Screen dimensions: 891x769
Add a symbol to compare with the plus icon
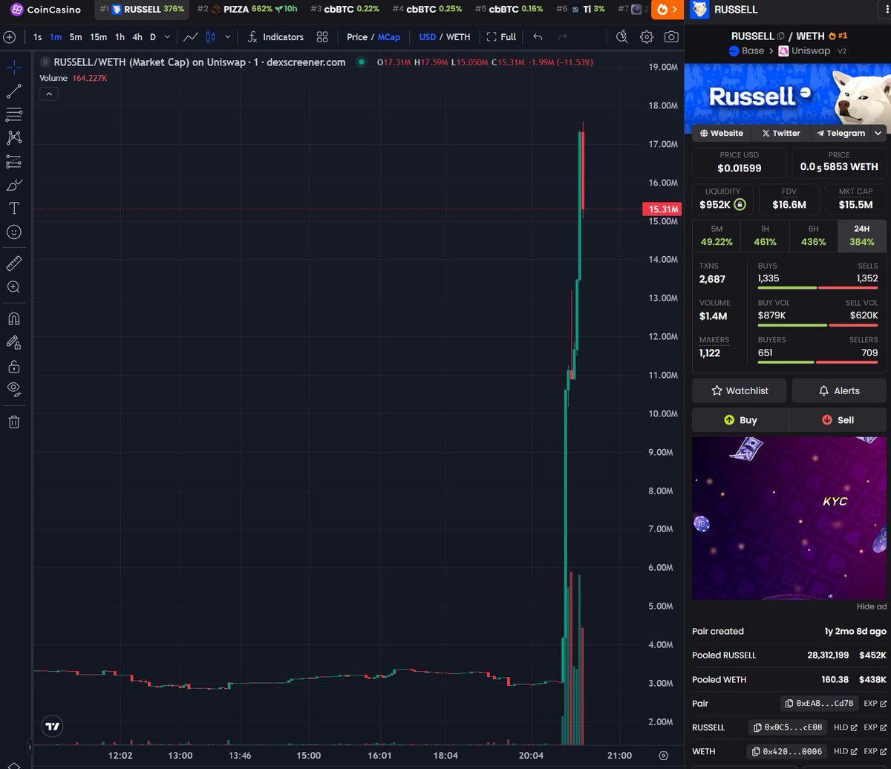[10, 36]
